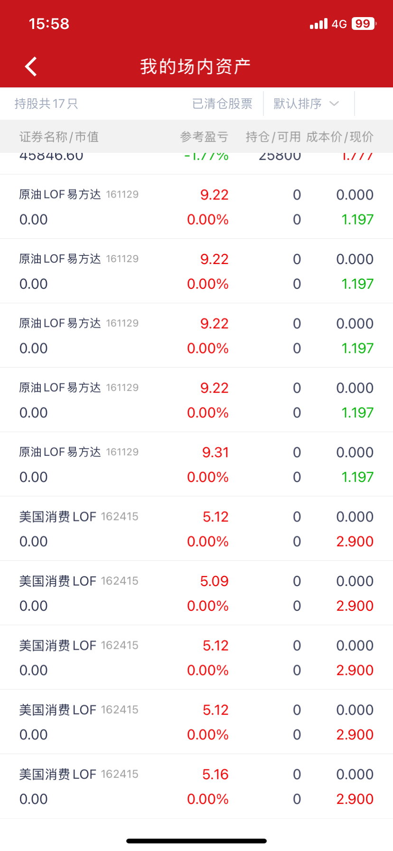Tap the -1.77% value in top row
The width and height of the screenshot is (393, 851).
coord(206,157)
